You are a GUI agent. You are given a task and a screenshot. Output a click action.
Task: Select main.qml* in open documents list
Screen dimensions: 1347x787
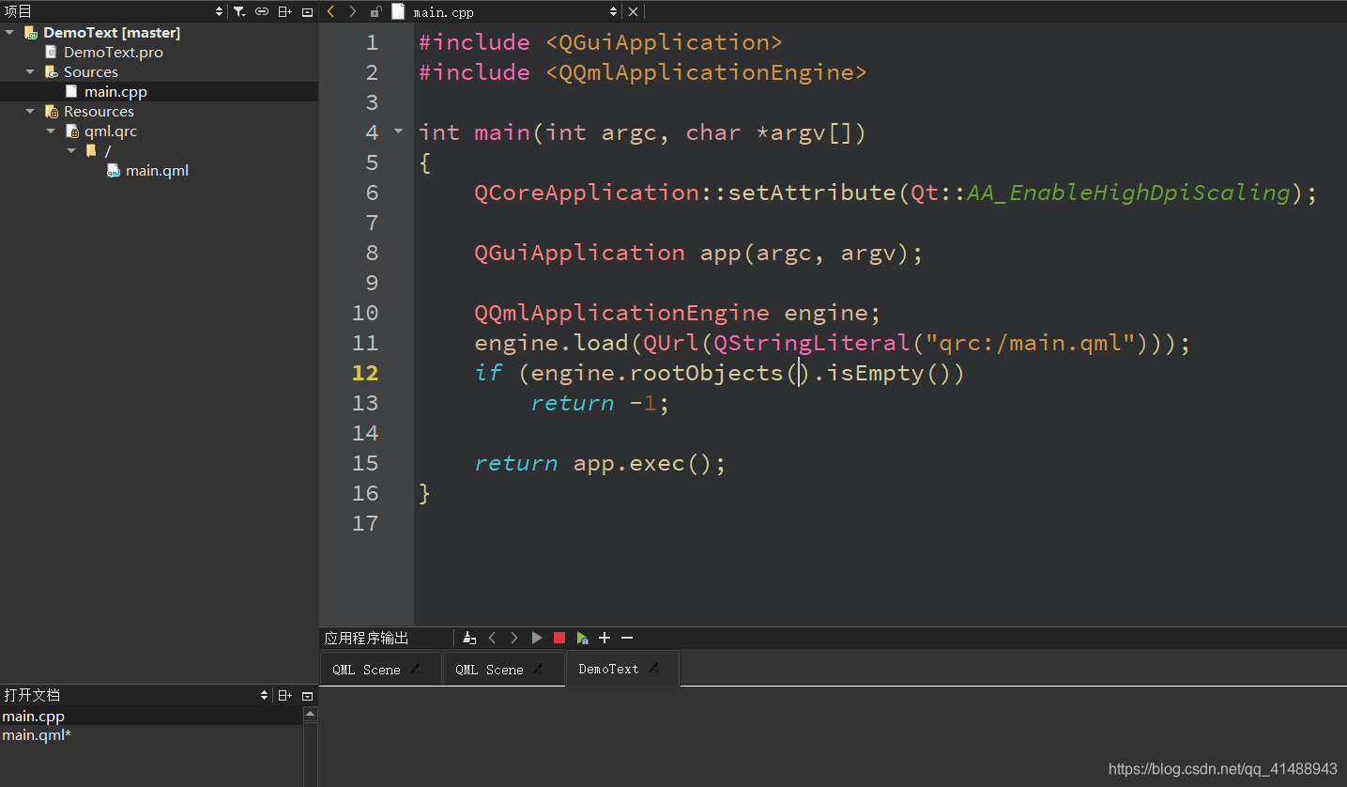(x=151, y=734)
